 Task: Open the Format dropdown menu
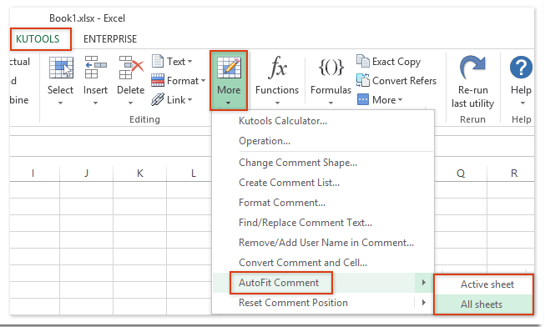203,81
